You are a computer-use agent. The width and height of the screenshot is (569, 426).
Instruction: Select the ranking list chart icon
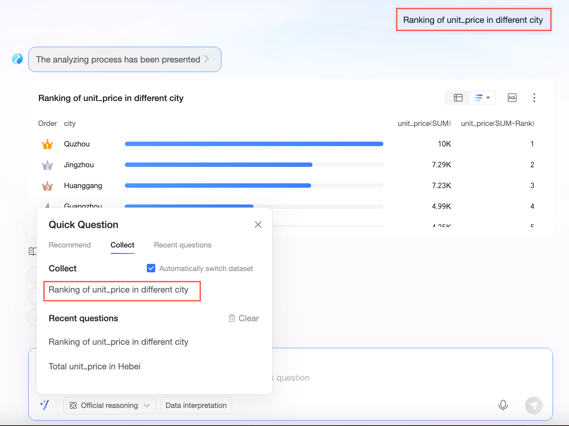point(478,98)
